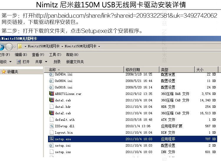Click the 打开 button's small icon
221x161 pixels.
[19, 61]
